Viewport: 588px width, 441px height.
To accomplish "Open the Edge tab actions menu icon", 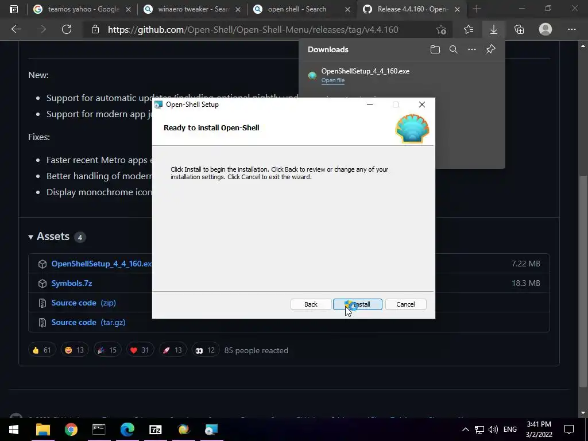I will pyautogui.click(x=14, y=9).
